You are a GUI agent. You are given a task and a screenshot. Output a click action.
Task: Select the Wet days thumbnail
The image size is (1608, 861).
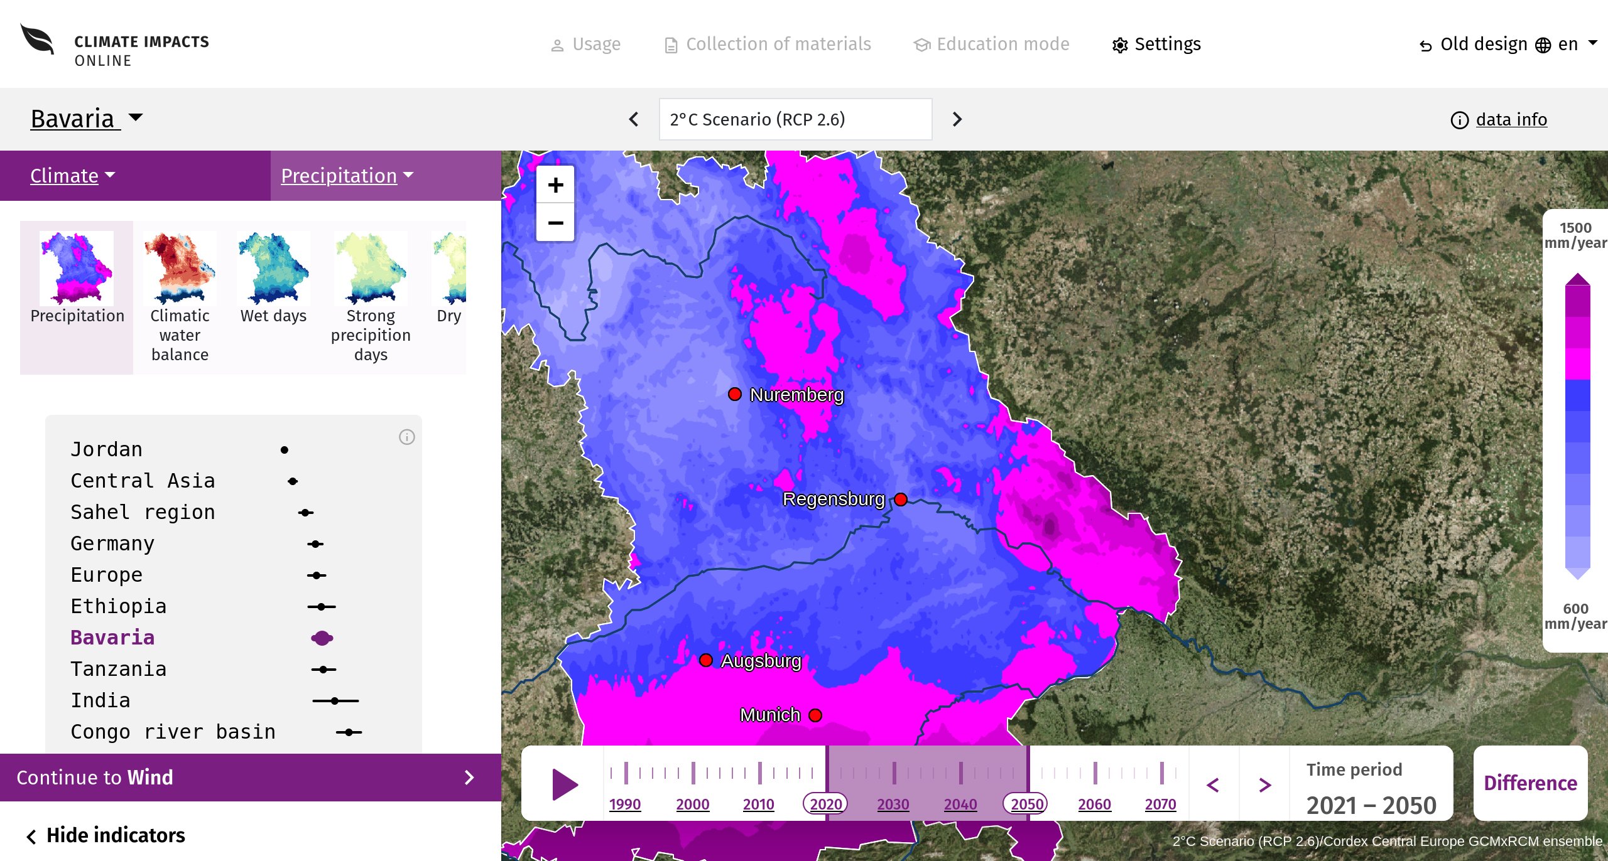(x=273, y=278)
